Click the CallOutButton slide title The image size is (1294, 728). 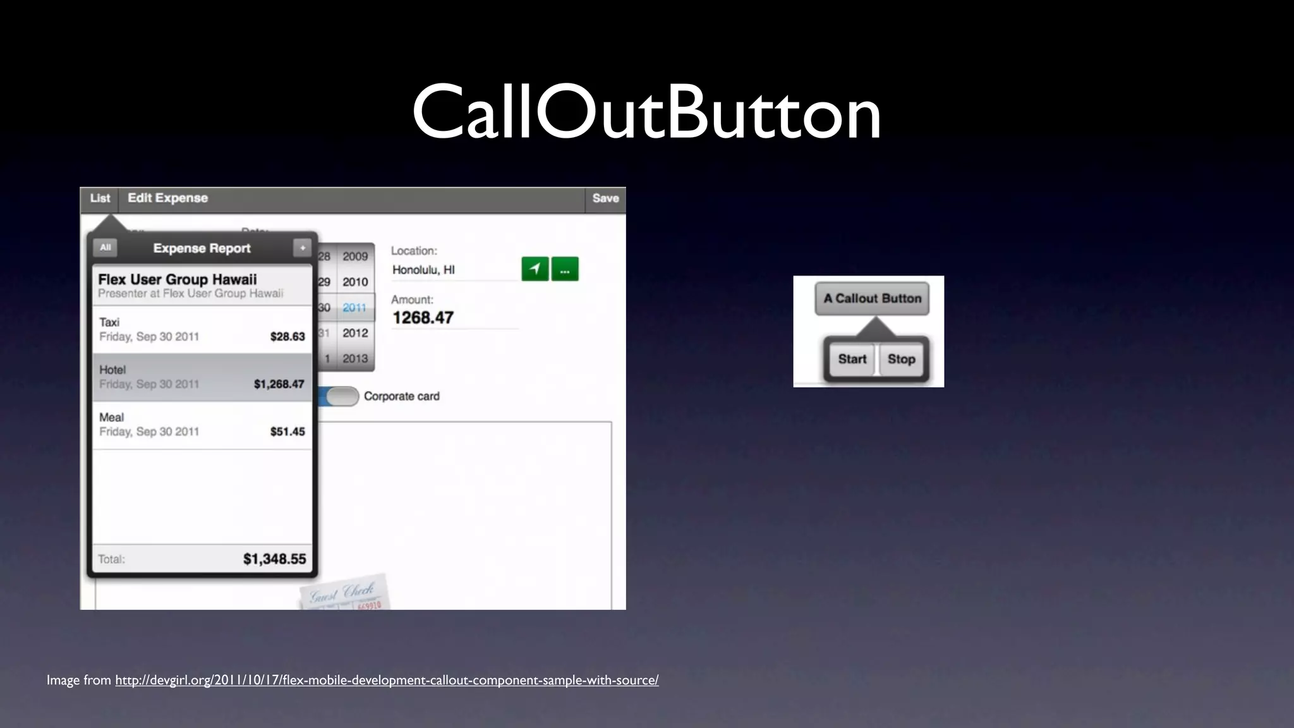click(x=646, y=112)
